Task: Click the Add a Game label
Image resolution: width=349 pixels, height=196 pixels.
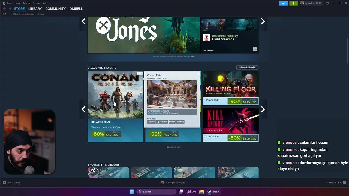Action: click(14, 183)
